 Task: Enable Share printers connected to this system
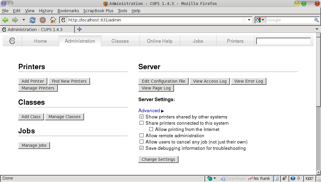pyautogui.click(x=142, y=123)
